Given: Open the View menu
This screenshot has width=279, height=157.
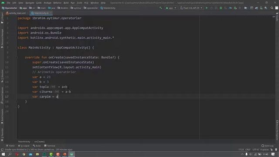Looking at the screenshot, I should click(20, 3).
